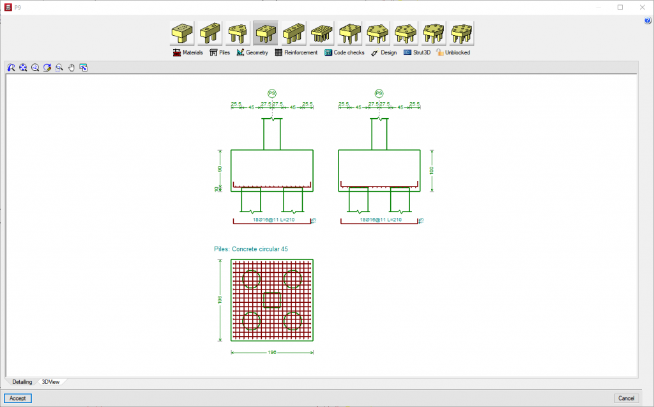Open Strut3D analysis

pyautogui.click(x=416, y=52)
